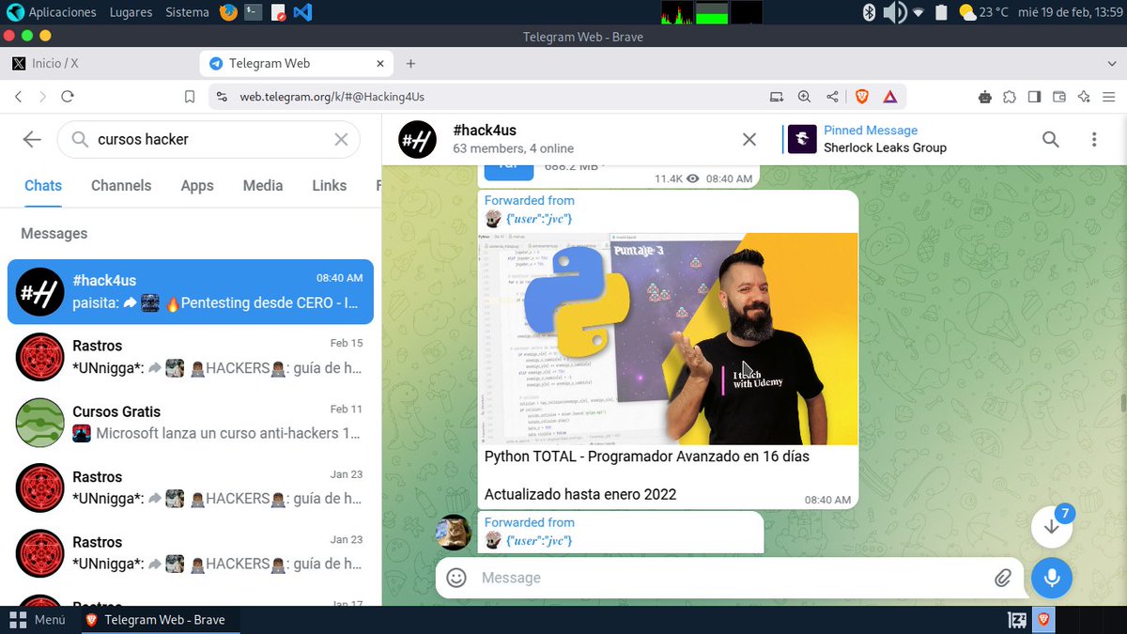
Task: Reload the Telegram Web page
Action: tap(67, 96)
